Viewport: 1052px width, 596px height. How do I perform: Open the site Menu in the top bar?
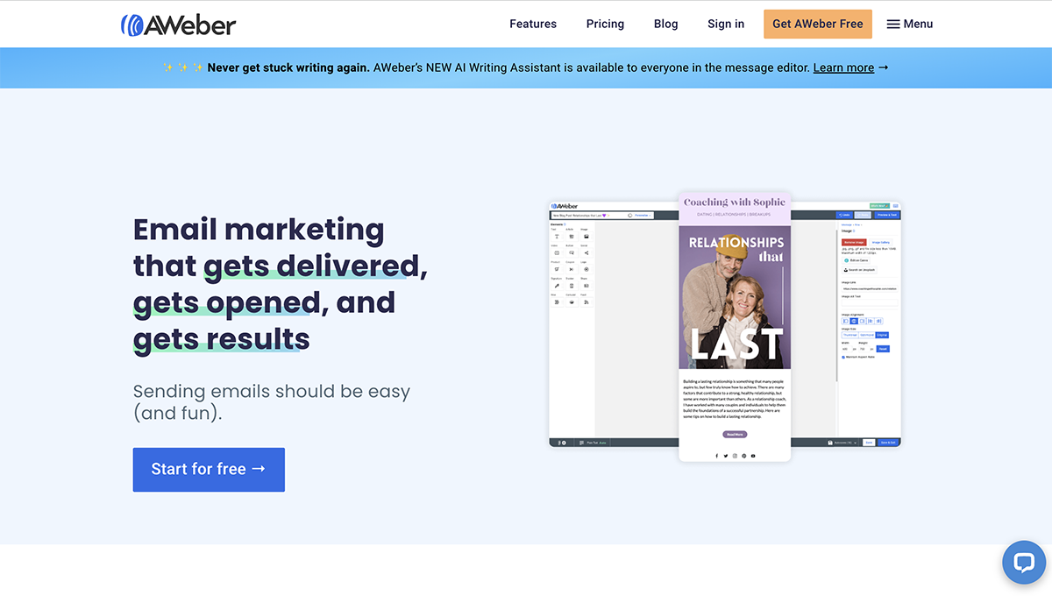[x=910, y=24]
